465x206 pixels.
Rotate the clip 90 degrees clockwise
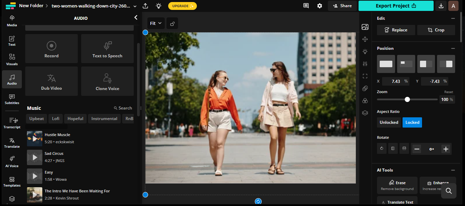[381, 148]
